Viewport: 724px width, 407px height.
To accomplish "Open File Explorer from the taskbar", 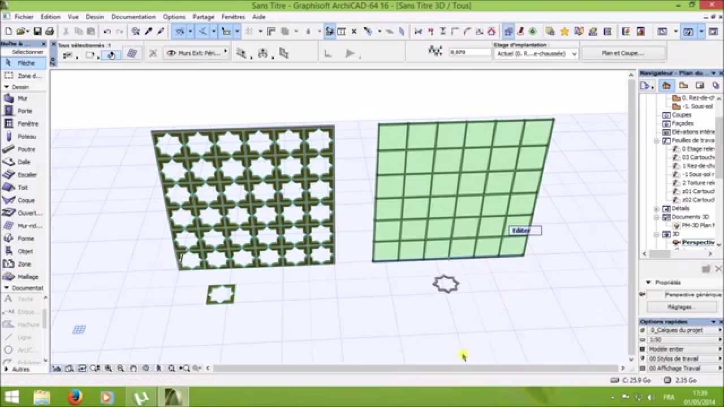I will [42, 397].
